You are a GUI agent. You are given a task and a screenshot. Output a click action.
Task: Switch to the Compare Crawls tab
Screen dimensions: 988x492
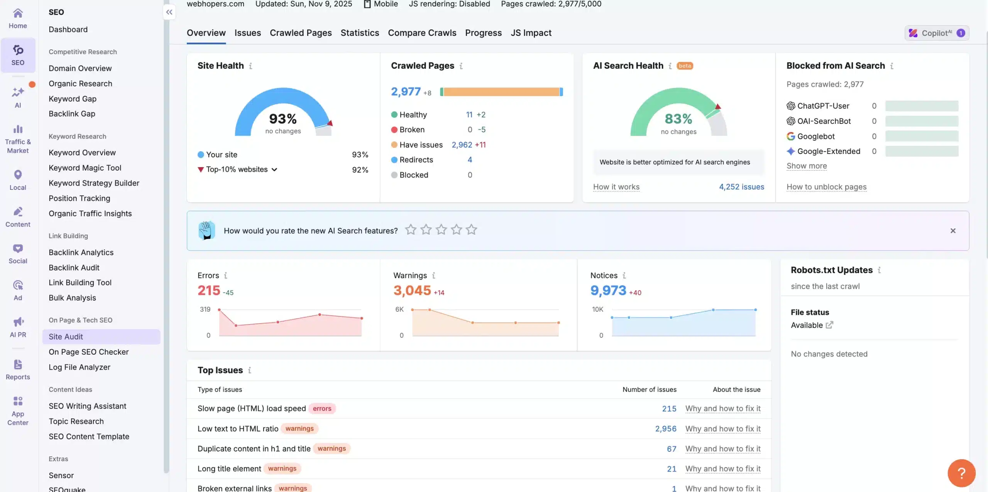point(422,33)
